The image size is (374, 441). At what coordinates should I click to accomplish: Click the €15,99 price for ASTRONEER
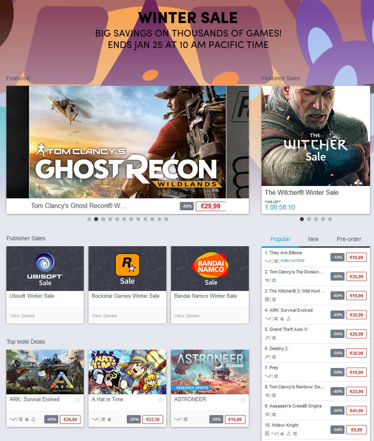[235, 419]
